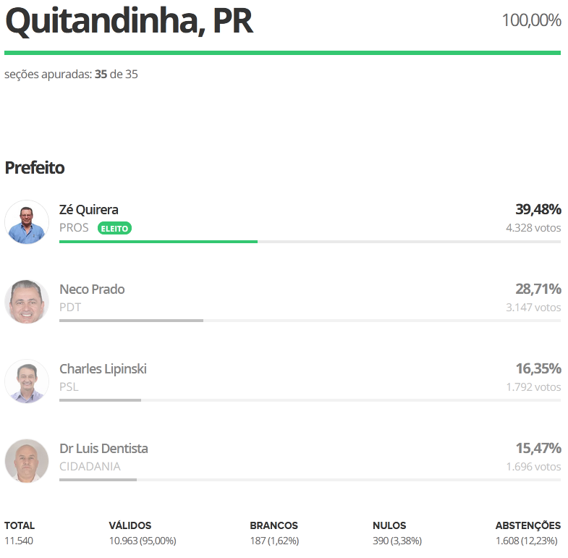Screen dimensions: 568x558
Task: Select the Neco Prado candidate name
Action: 92,289
